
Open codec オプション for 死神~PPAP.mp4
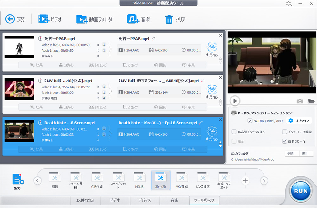click(x=212, y=49)
